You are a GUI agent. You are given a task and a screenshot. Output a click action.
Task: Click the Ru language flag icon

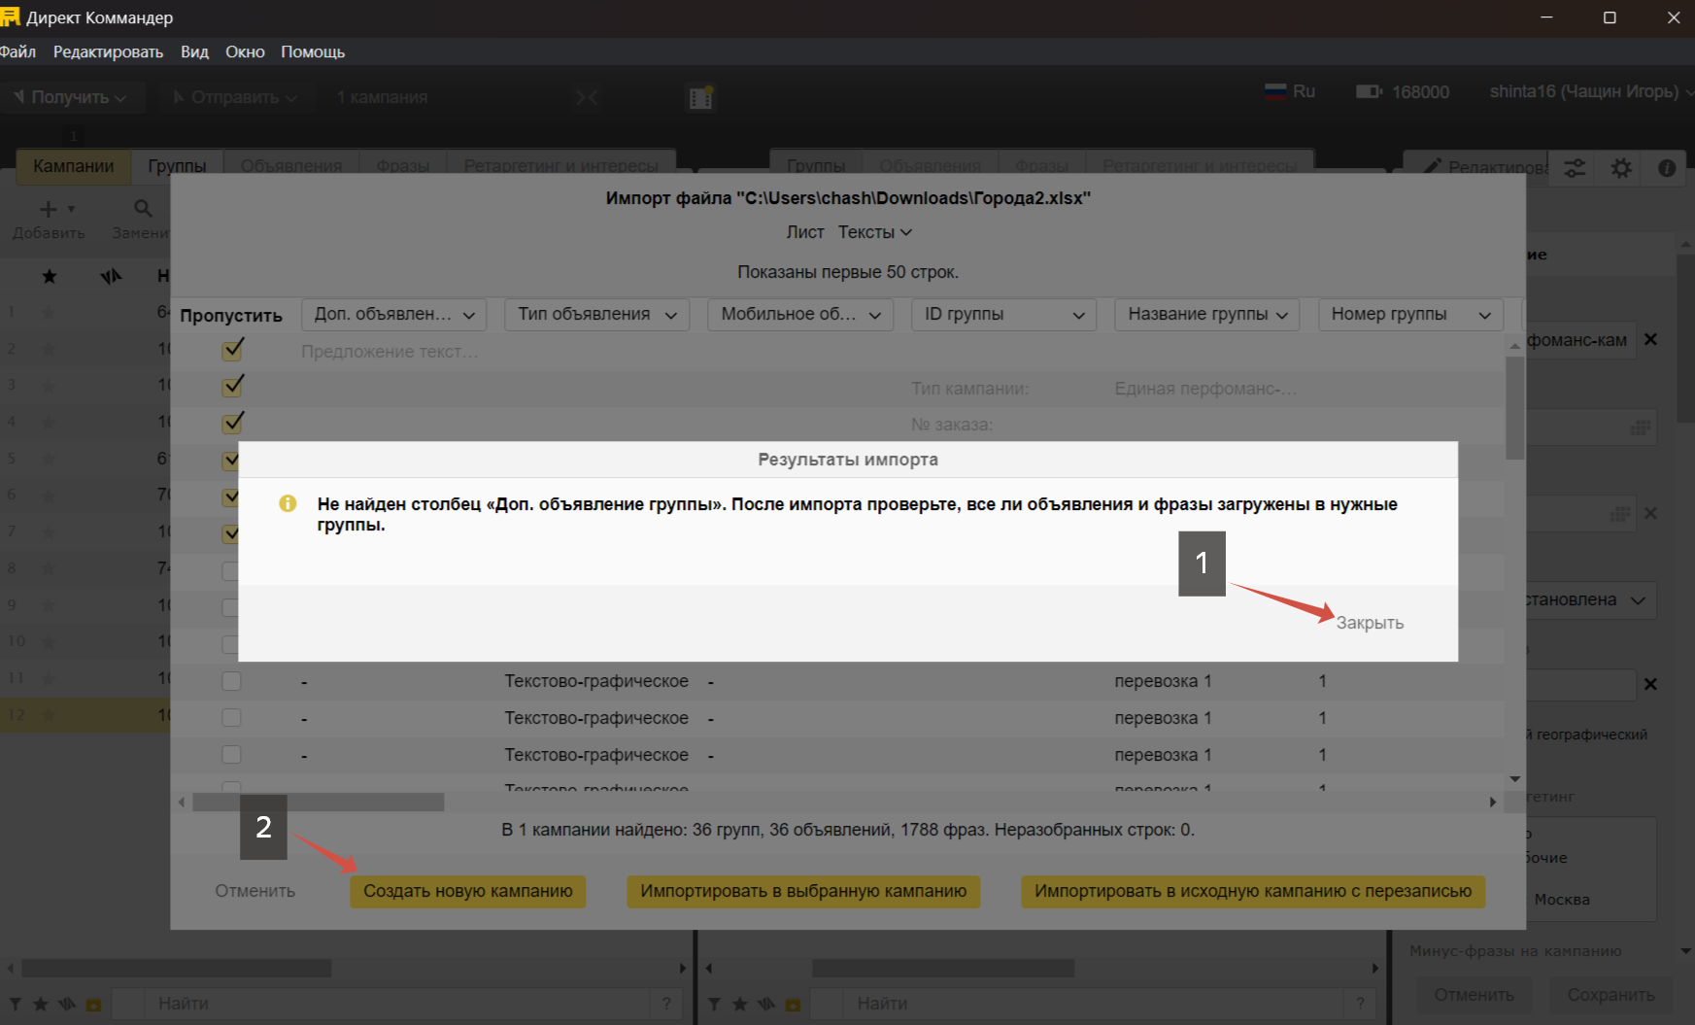point(1275,91)
